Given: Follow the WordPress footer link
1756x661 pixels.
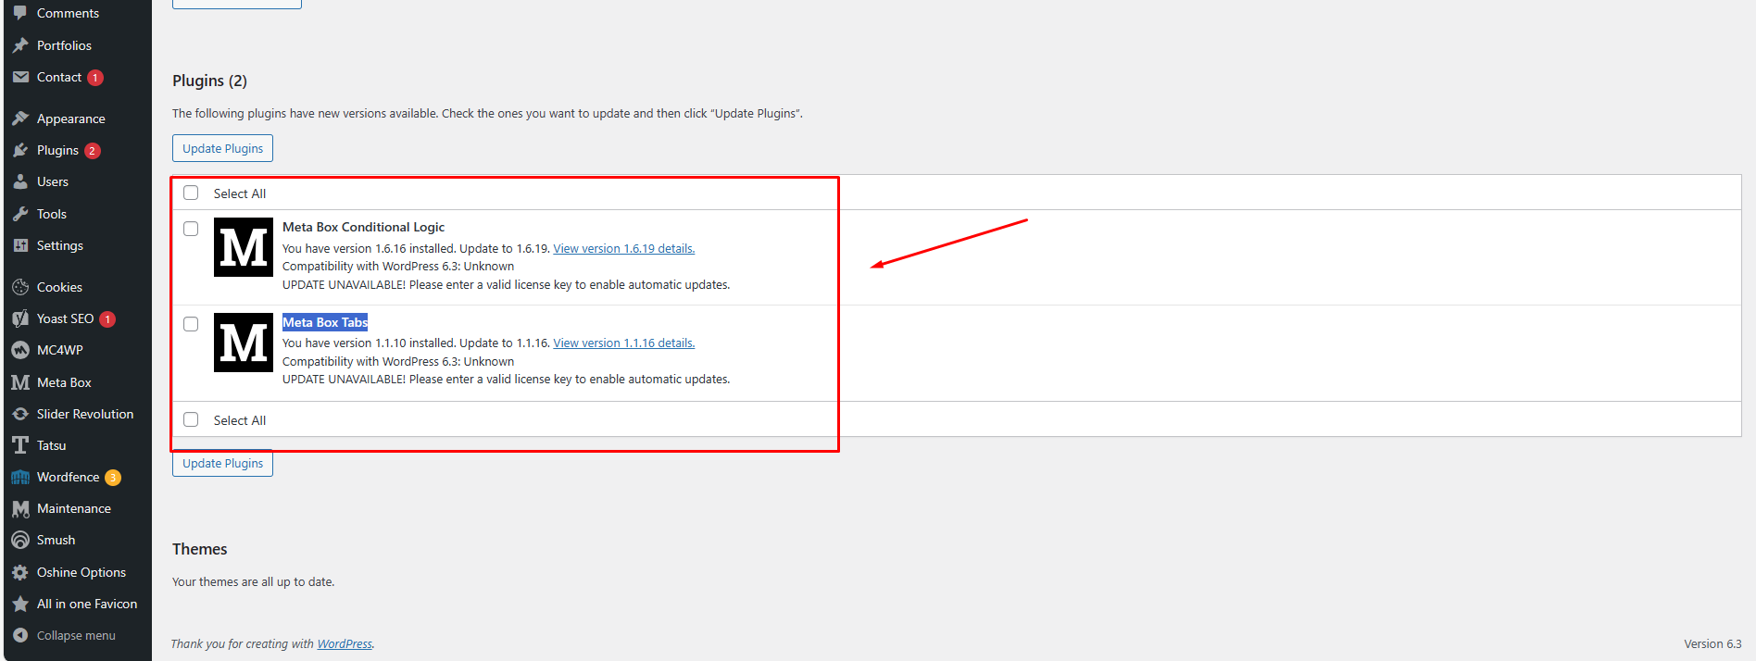Looking at the screenshot, I should click(x=345, y=643).
